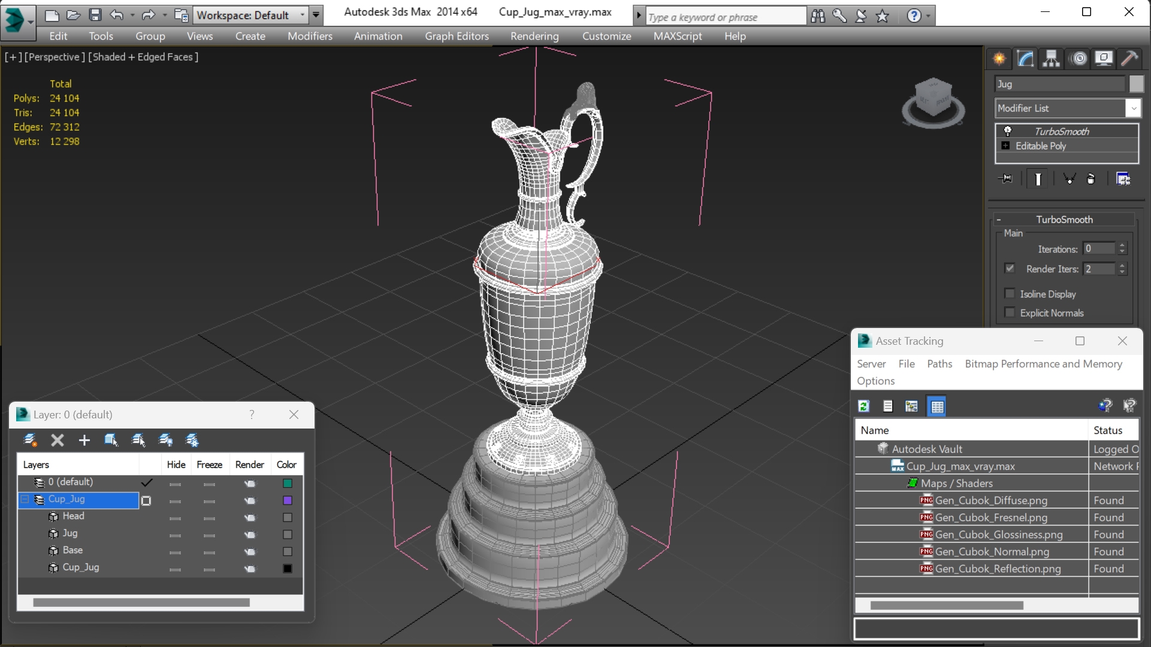
Task: Delete layer with the X icon
Action: pos(58,441)
